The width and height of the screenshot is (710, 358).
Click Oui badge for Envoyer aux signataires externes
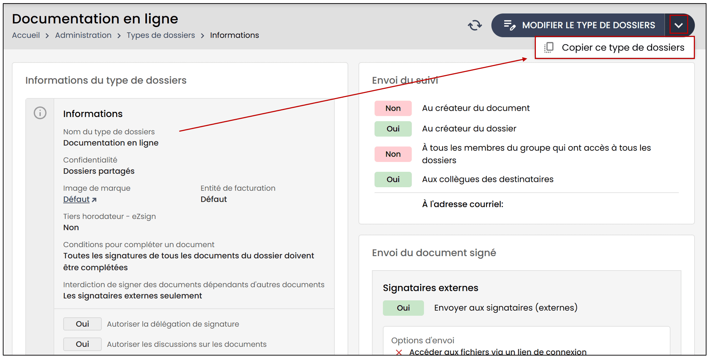[403, 308]
